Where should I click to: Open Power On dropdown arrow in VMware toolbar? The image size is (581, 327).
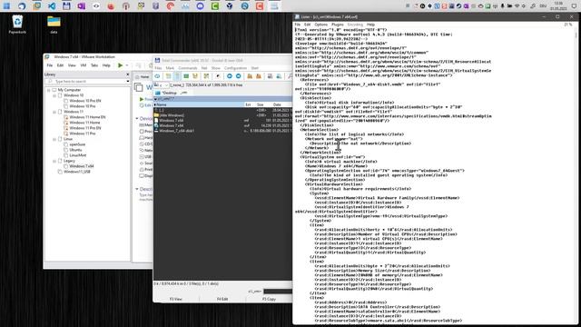pyautogui.click(x=127, y=65)
